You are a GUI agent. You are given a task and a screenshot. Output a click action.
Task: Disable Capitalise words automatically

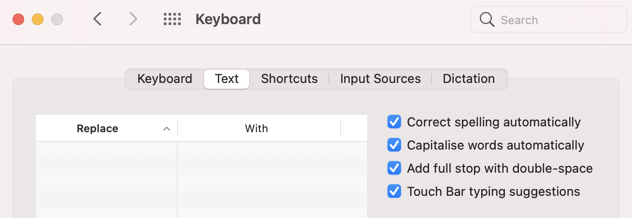point(394,145)
